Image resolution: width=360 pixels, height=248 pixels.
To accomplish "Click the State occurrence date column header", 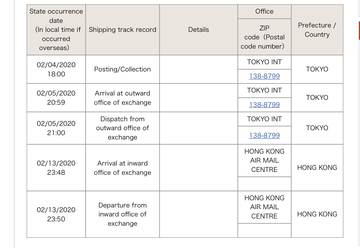I will [x=56, y=30].
